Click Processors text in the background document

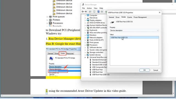58,23
